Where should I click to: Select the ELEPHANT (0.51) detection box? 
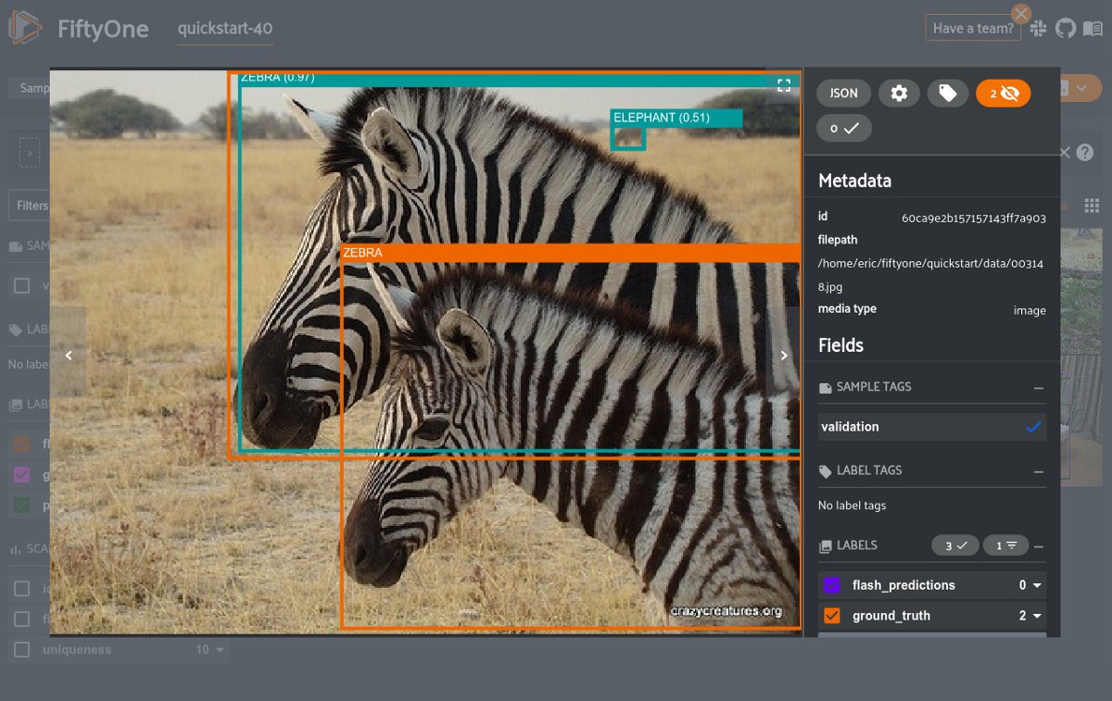click(628, 138)
